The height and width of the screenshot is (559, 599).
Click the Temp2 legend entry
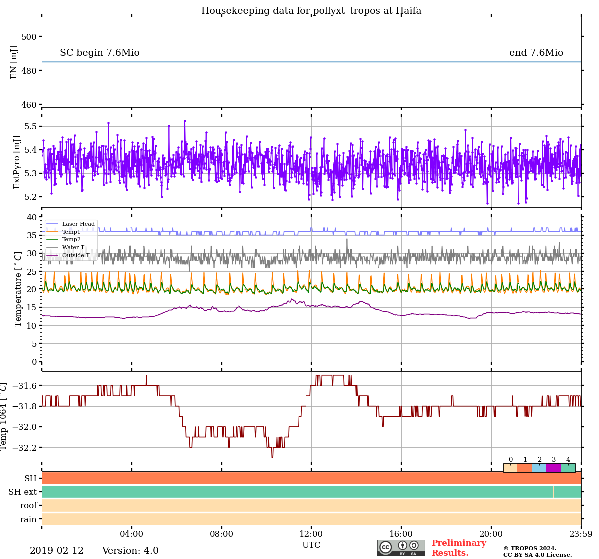(64, 240)
